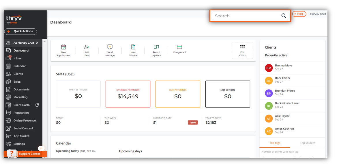Click the BP avatar for Brendan Pierce

click(269, 93)
